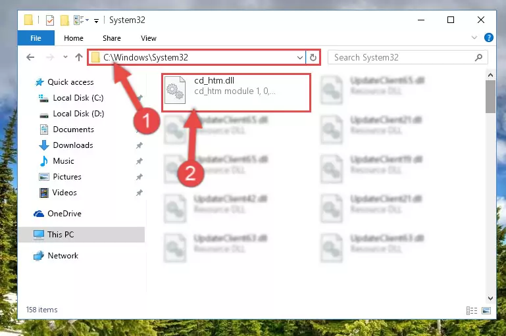Click the 158 items status text
The width and height of the screenshot is (506, 336).
41,310
